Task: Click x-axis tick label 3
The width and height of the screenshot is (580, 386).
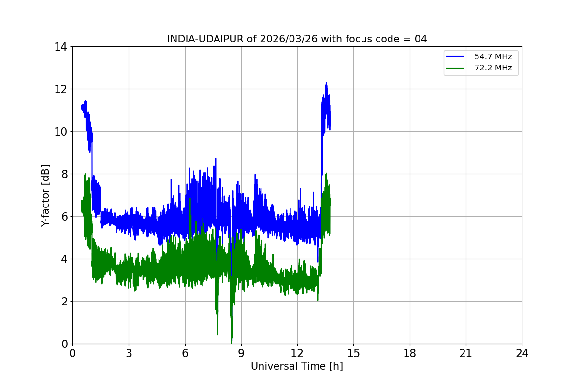Action: pos(129,353)
